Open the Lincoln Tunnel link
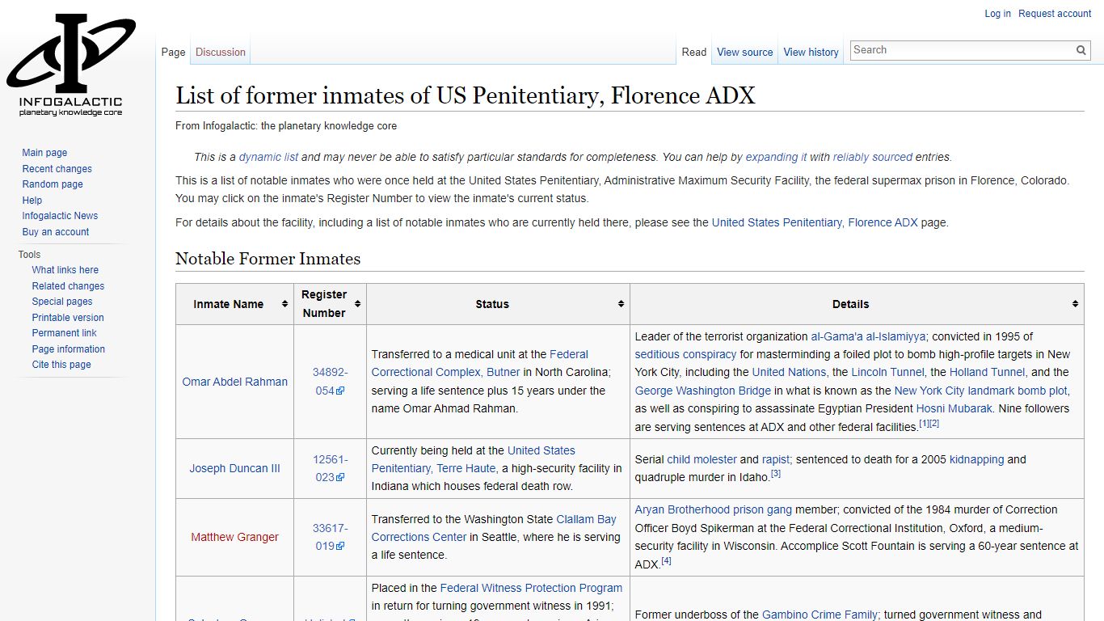This screenshot has width=1104, height=621. (889, 372)
